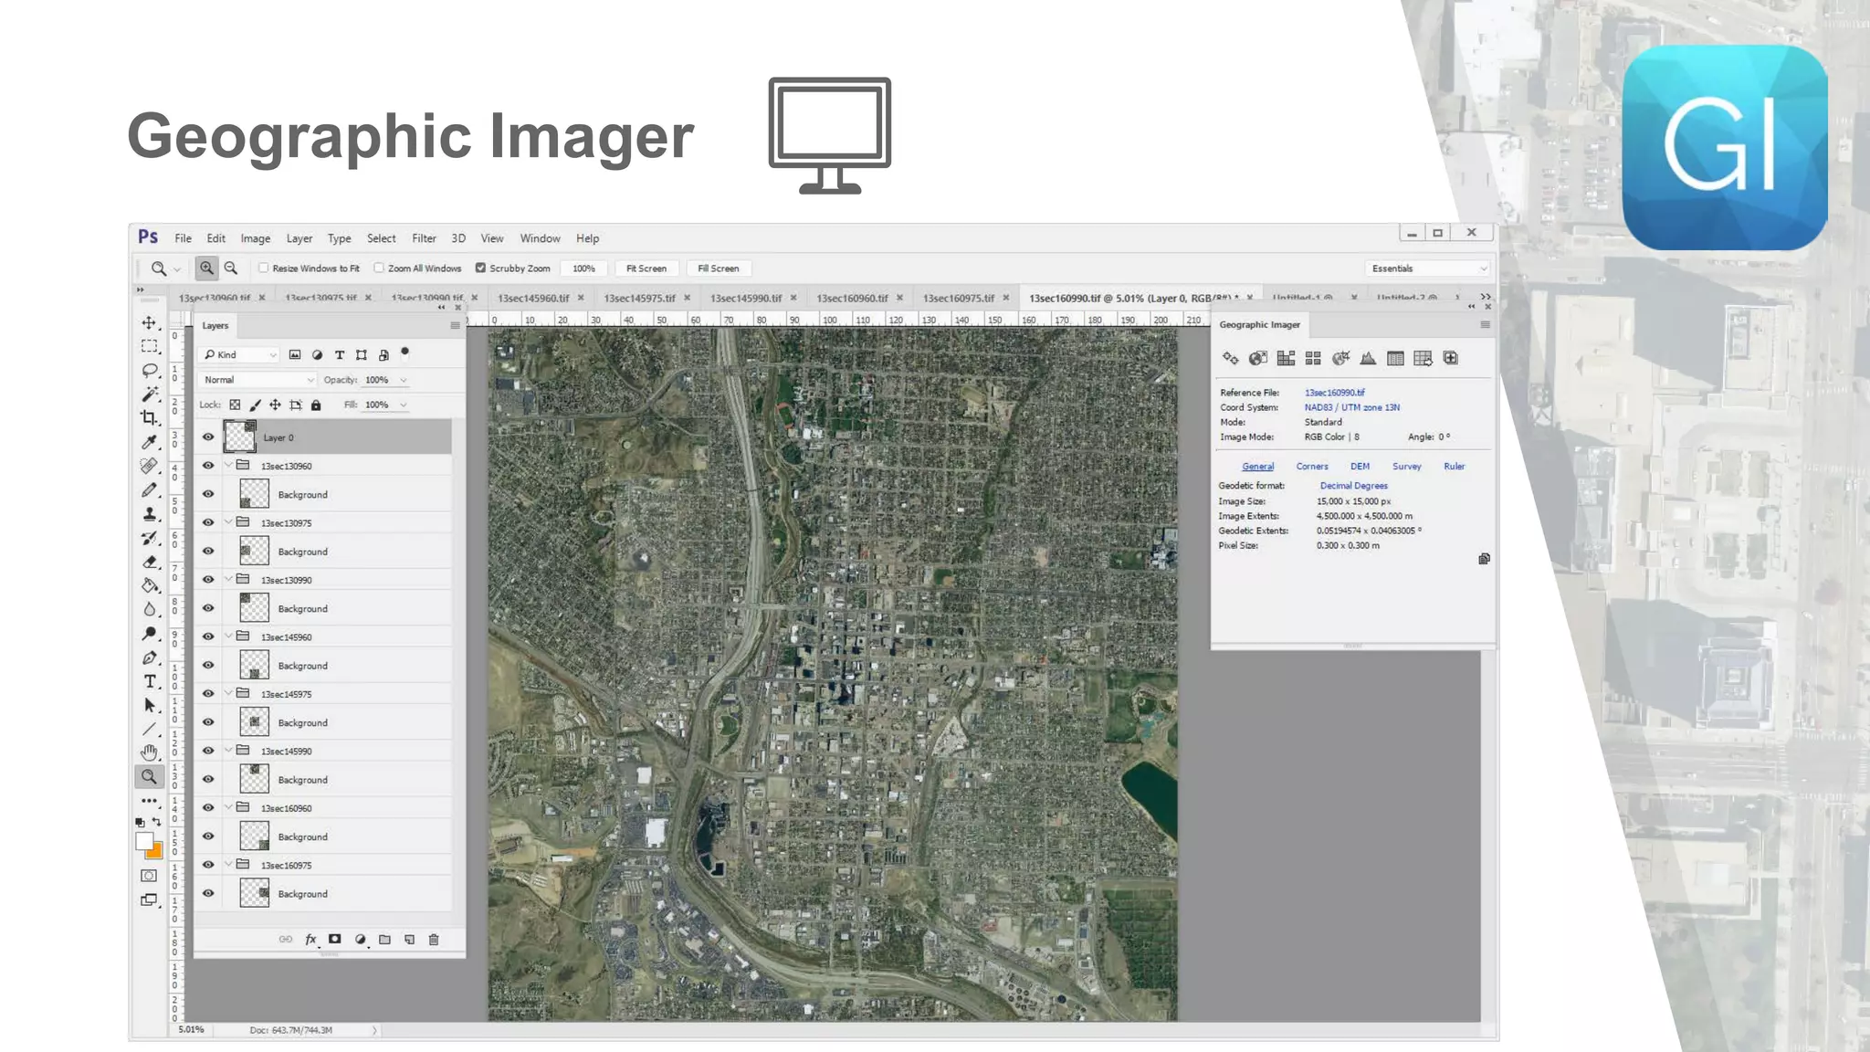Click the Geographic Imager mosaic icon
The width and height of the screenshot is (1870, 1052).
coord(1286,359)
